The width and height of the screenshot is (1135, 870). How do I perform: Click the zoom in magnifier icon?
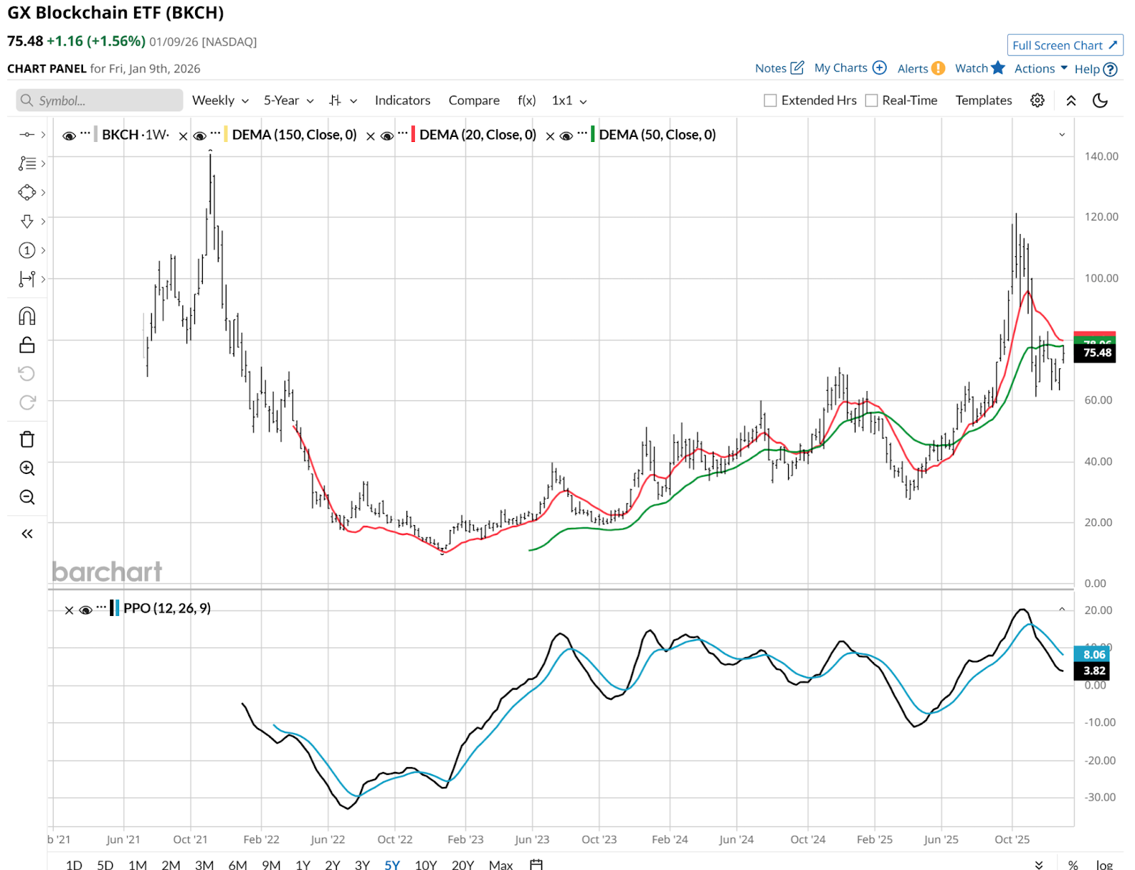(27, 468)
